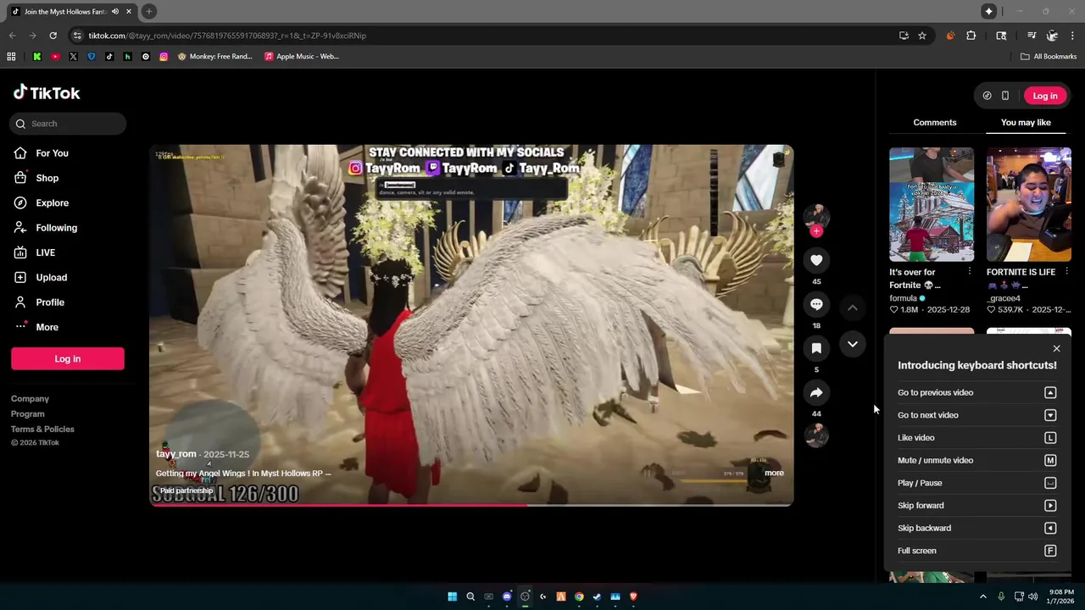Click the TikTok logo
This screenshot has width=1085, height=610.
47,92
